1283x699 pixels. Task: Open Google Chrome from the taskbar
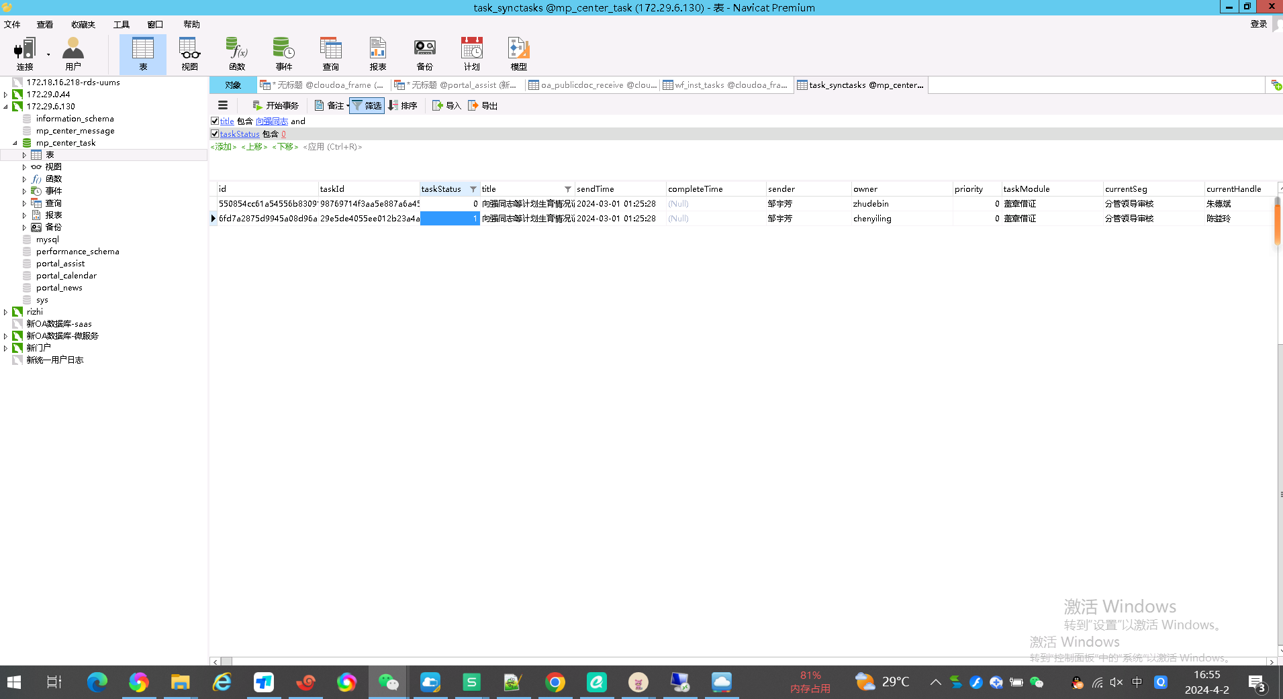[555, 682]
